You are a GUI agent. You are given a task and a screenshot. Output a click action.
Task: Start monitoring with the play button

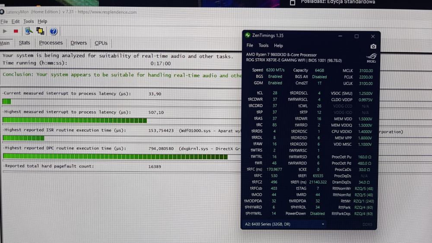tap(5, 31)
